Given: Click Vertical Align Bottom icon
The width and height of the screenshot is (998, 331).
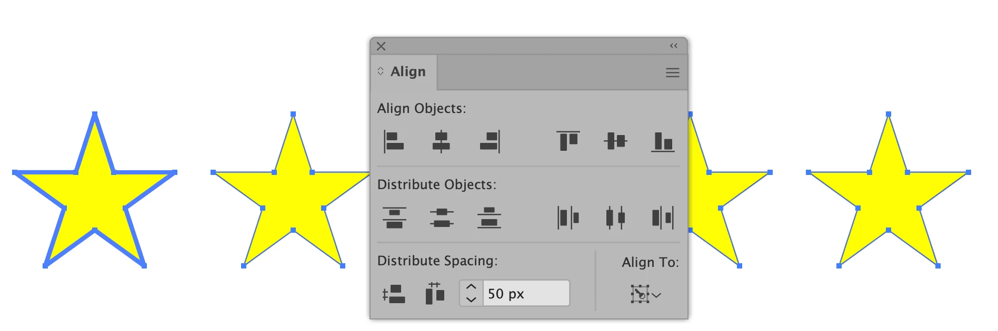Looking at the screenshot, I should point(663,142).
